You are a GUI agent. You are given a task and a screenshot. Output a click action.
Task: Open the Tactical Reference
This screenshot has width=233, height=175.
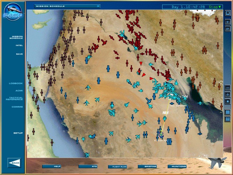coord(14,99)
